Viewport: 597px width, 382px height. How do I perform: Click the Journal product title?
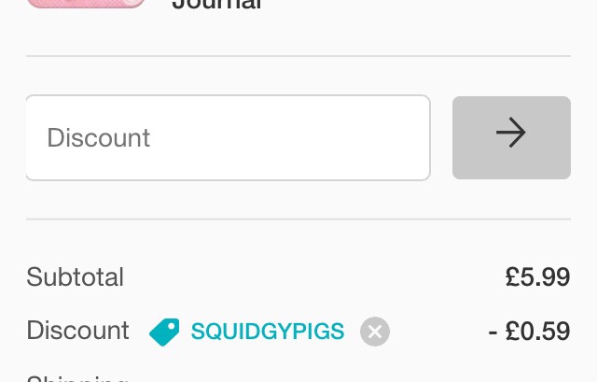[216, 5]
